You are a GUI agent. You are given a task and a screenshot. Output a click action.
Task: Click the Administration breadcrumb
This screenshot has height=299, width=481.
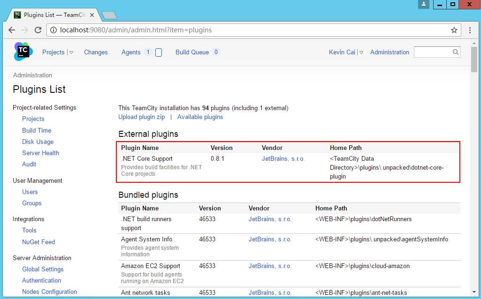pos(32,75)
